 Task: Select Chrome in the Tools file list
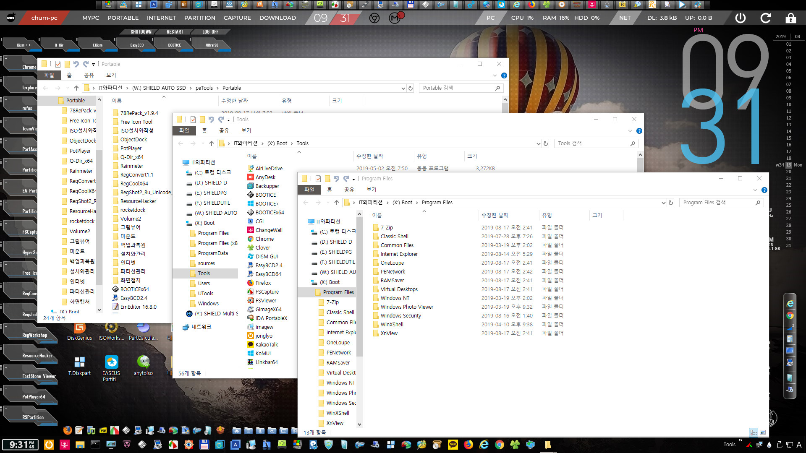tap(260, 239)
